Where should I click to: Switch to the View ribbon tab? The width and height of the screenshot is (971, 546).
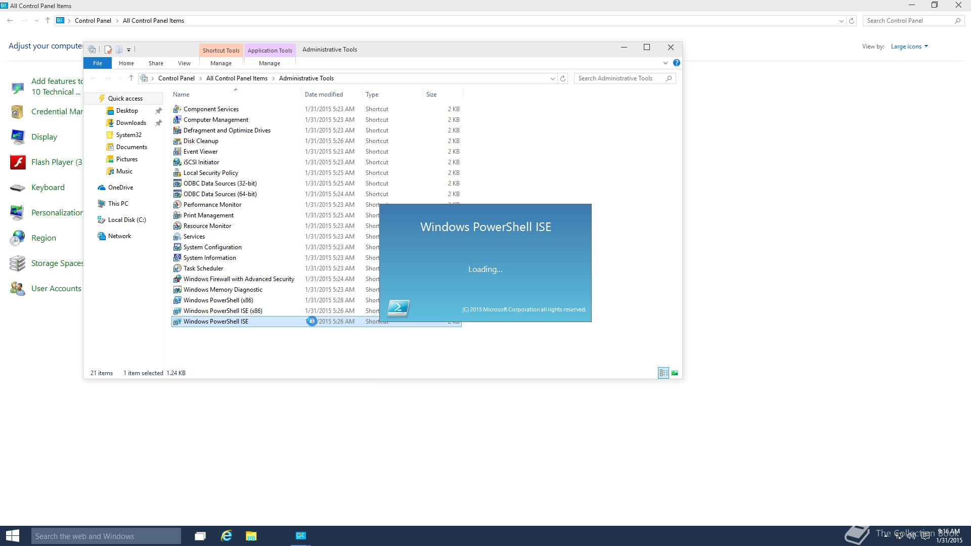click(x=184, y=63)
